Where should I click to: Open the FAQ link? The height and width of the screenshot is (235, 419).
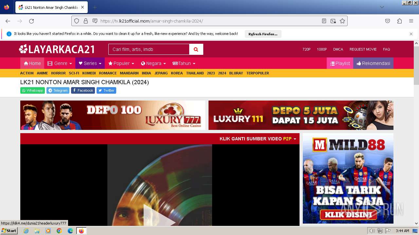387,49
